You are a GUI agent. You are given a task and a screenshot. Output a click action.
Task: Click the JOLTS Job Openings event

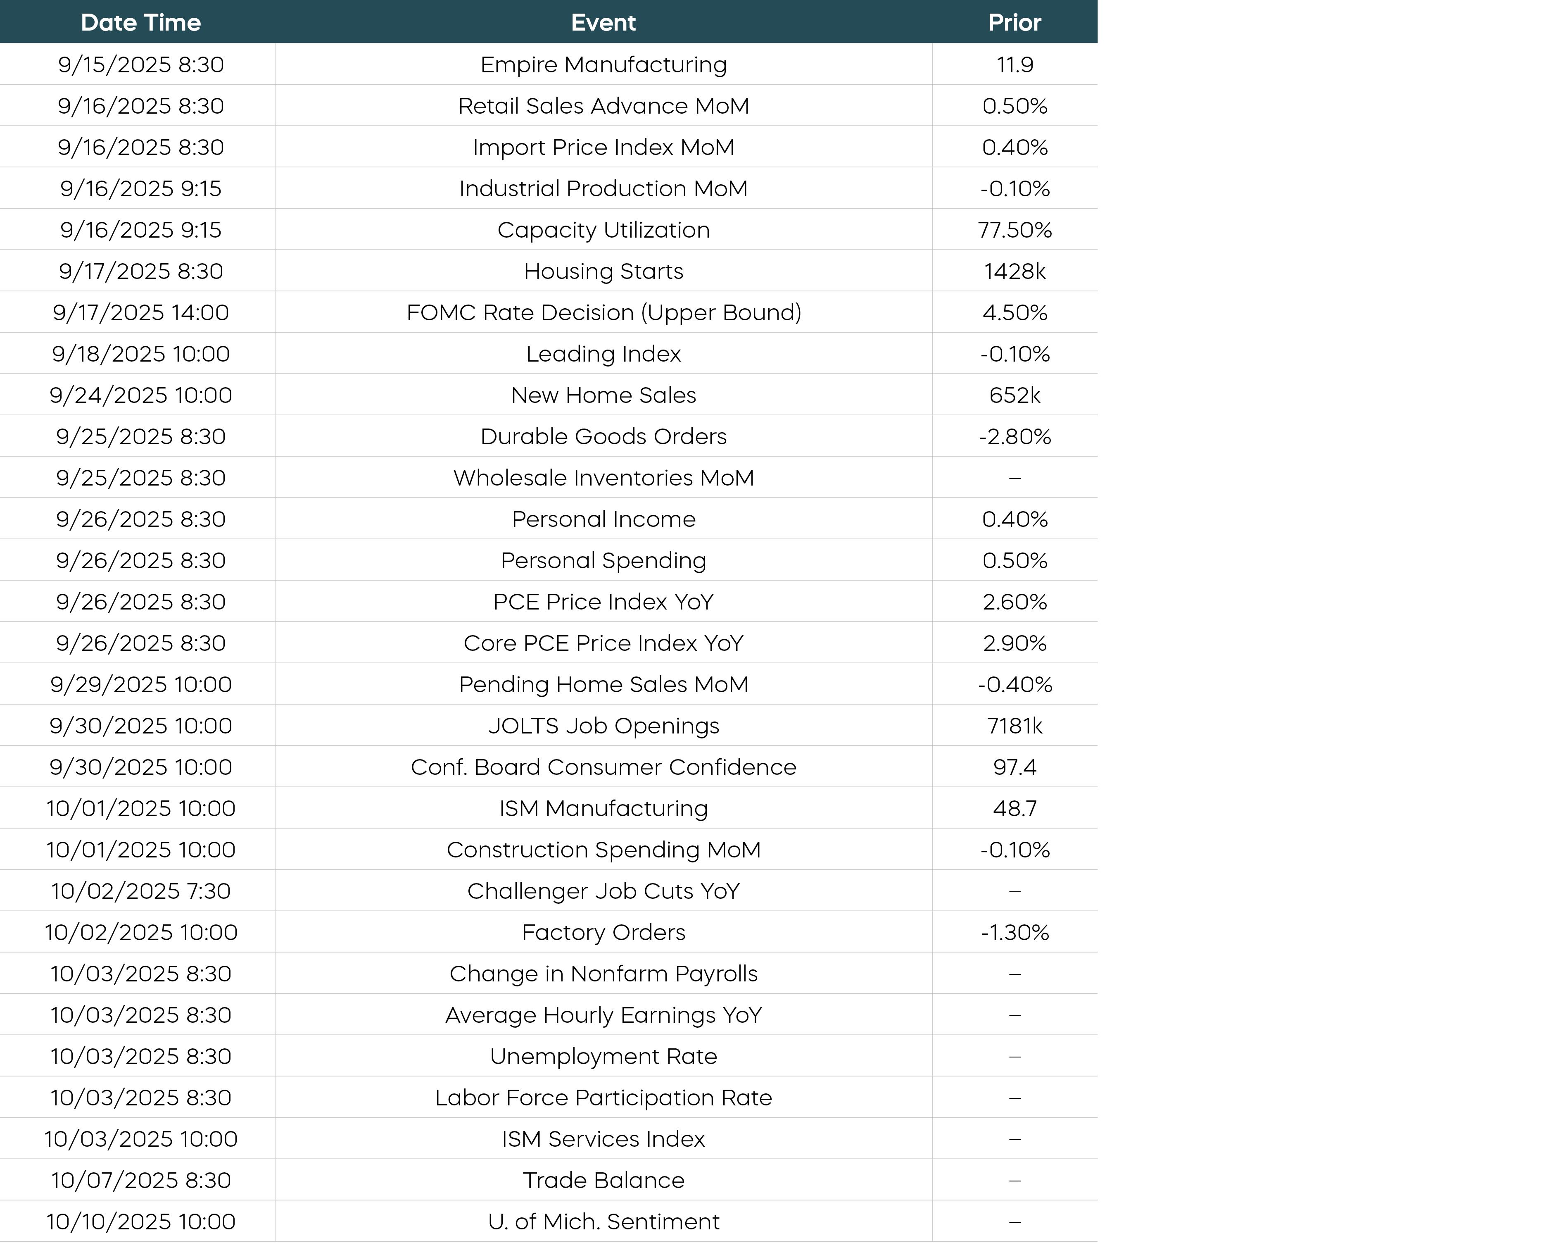tap(603, 726)
